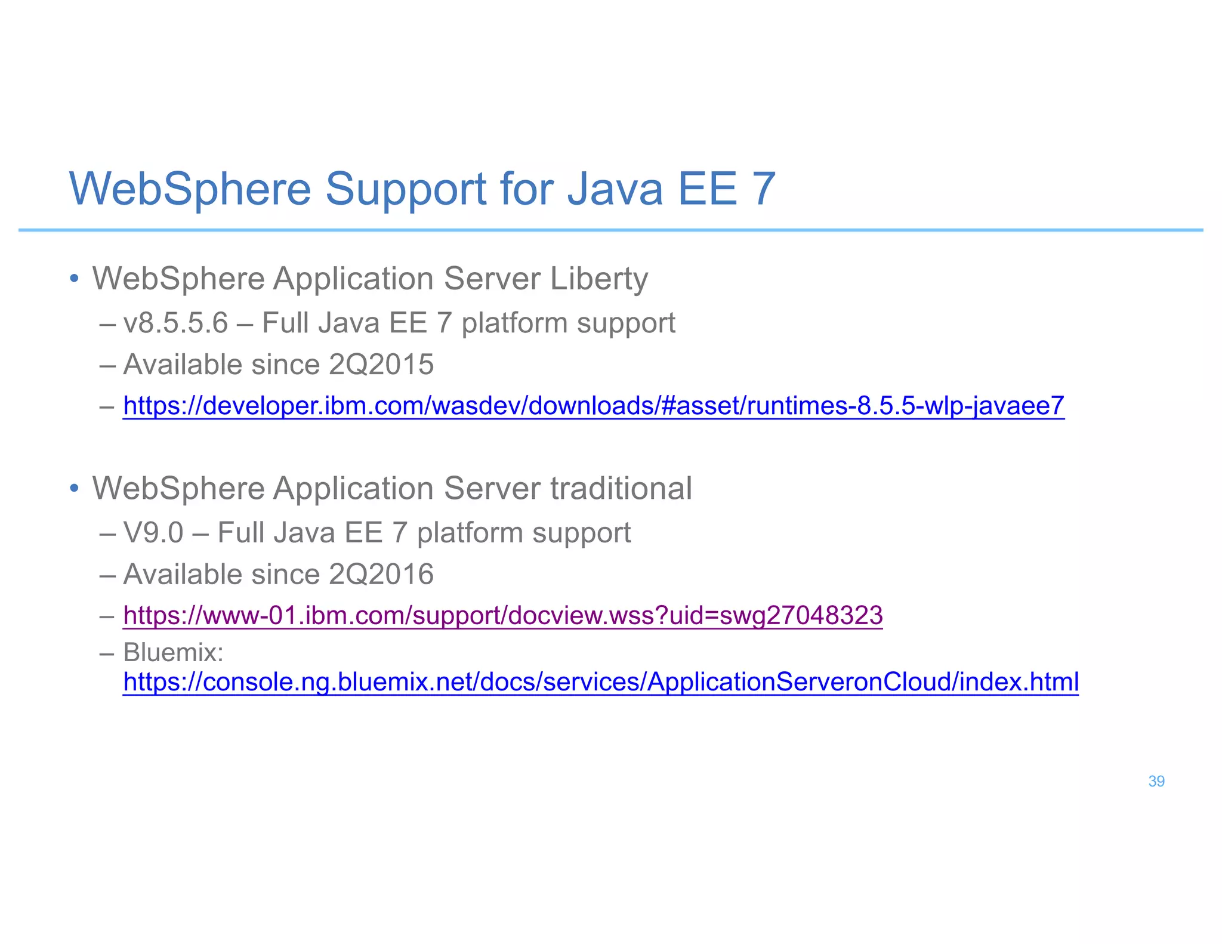Click slide page number 39
Screen dimensions: 1222x944
[1156, 781]
